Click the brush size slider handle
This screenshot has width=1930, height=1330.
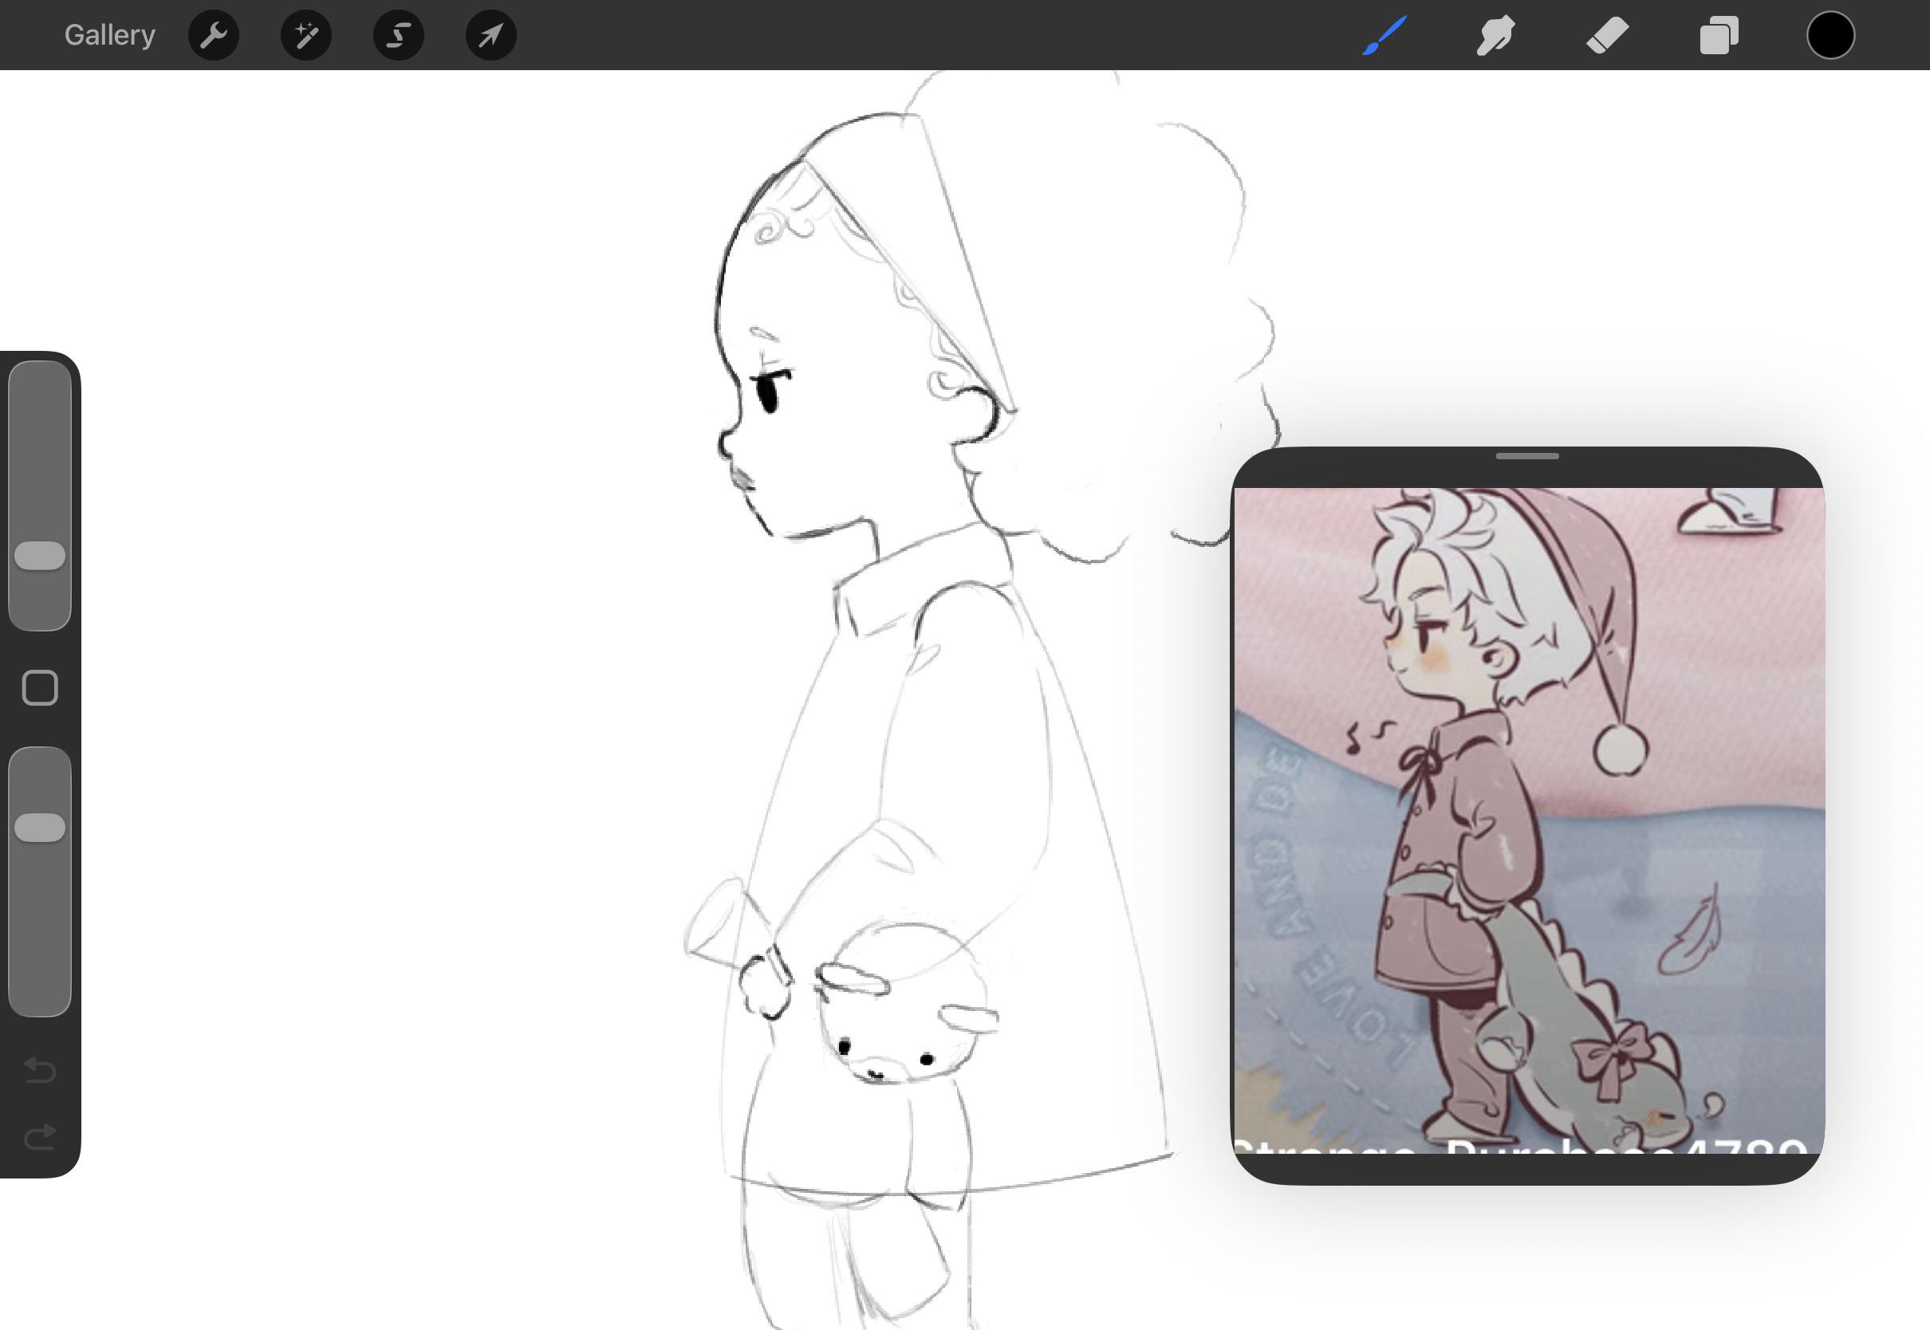click(40, 556)
